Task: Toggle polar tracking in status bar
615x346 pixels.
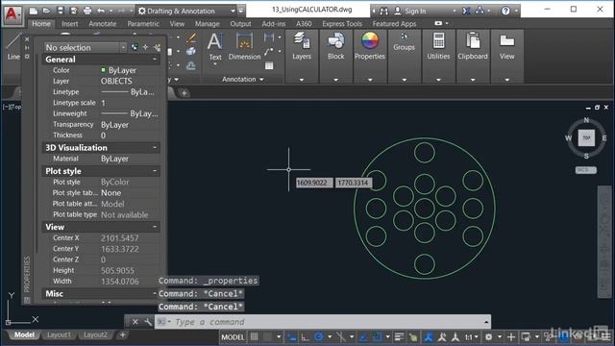Action: 319,337
